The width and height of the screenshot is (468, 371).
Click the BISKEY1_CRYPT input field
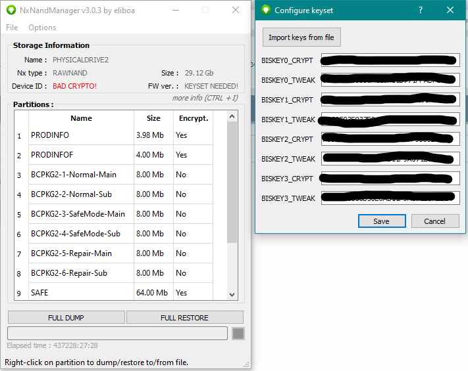pyautogui.click(x=390, y=100)
